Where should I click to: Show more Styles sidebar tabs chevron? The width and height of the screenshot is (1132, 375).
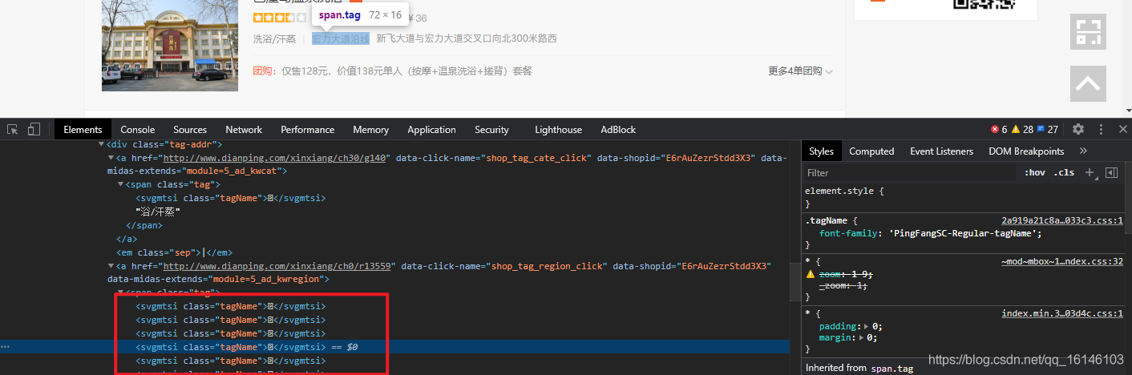click(1083, 151)
